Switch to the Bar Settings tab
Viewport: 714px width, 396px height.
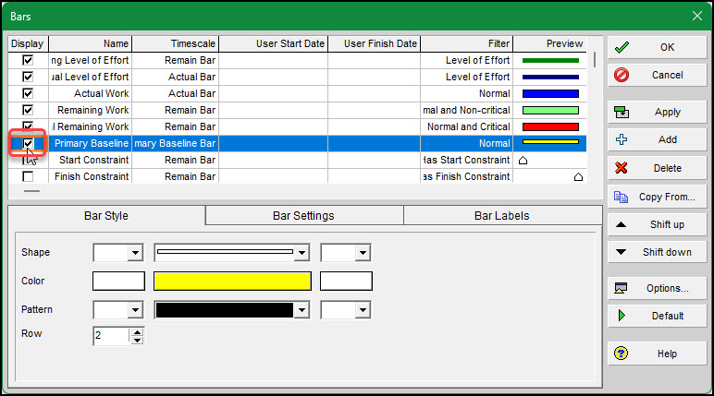tap(303, 215)
